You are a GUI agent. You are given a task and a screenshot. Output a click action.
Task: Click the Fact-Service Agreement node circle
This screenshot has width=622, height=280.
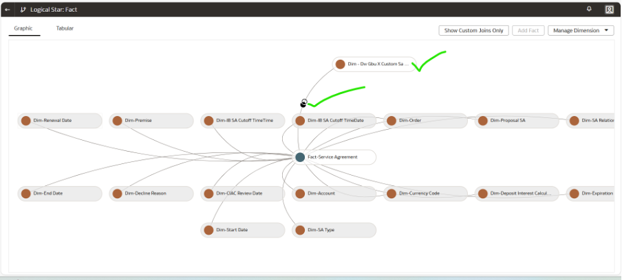(x=300, y=157)
